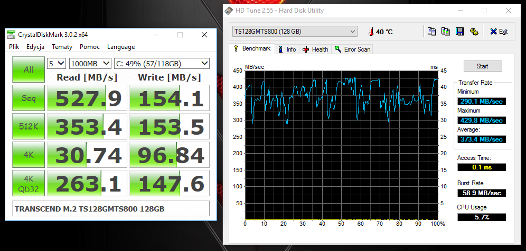Click the 4K QD32 read value 263.1
526x251 pixels.
(87, 183)
